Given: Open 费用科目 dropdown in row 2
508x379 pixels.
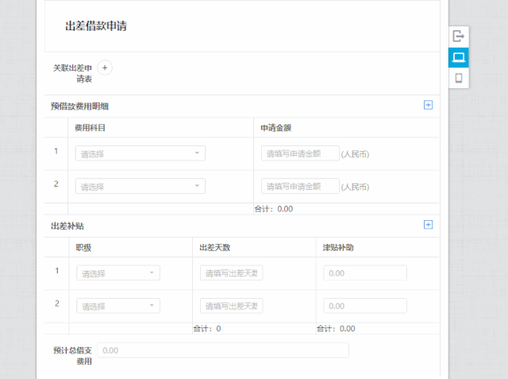Looking at the screenshot, I should (140, 186).
